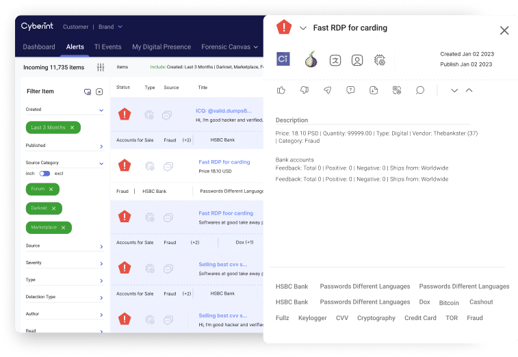Image resolution: width=518 pixels, height=357 pixels.
Task: Click the CVV tag
Action: [x=342, y=318]
